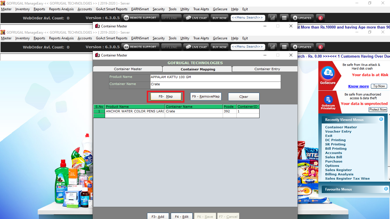Open the Master menu in the front window
390x219 pixels.
click(x=6, y=38)
